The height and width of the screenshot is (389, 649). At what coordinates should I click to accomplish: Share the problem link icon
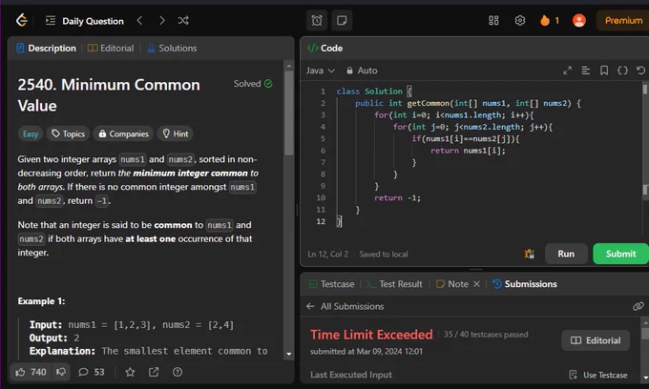tap(154, 372)
